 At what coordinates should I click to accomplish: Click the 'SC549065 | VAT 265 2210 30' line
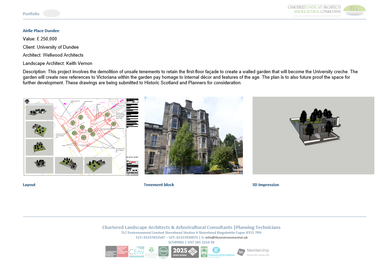pos(191,242)
